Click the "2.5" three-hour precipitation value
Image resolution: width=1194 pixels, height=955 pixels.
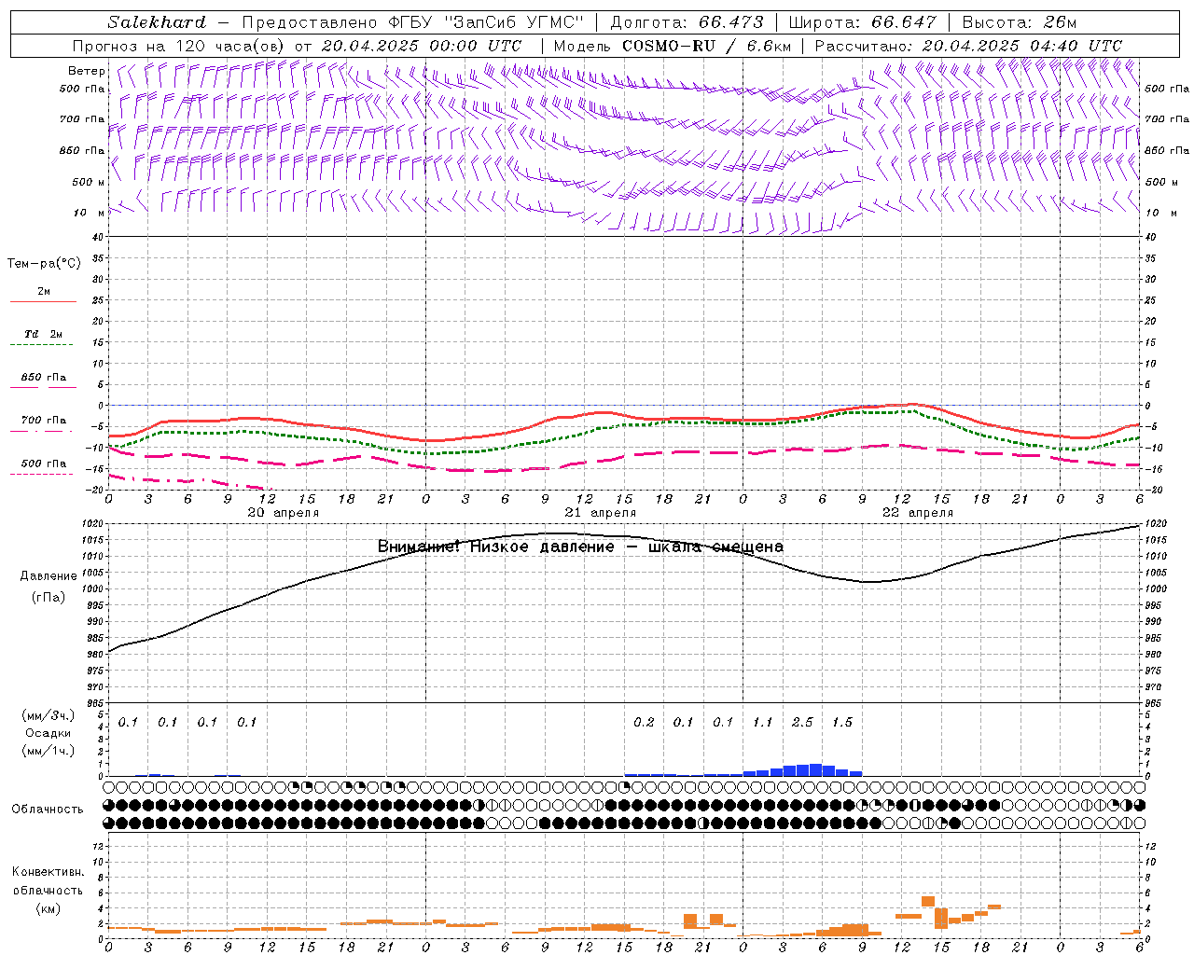pyautogui.click(x=802, y=723)
